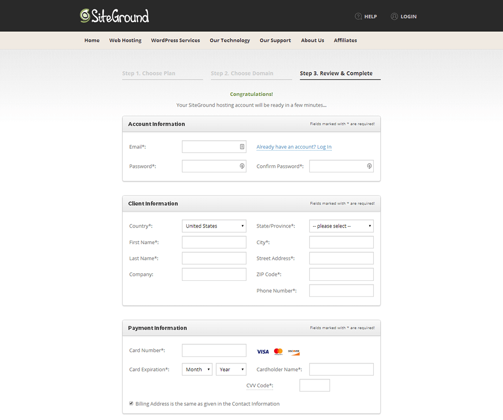Focus the Email input field
This screenshot has width=503, height=420.
pyautogui.click(x=214, y=147)
